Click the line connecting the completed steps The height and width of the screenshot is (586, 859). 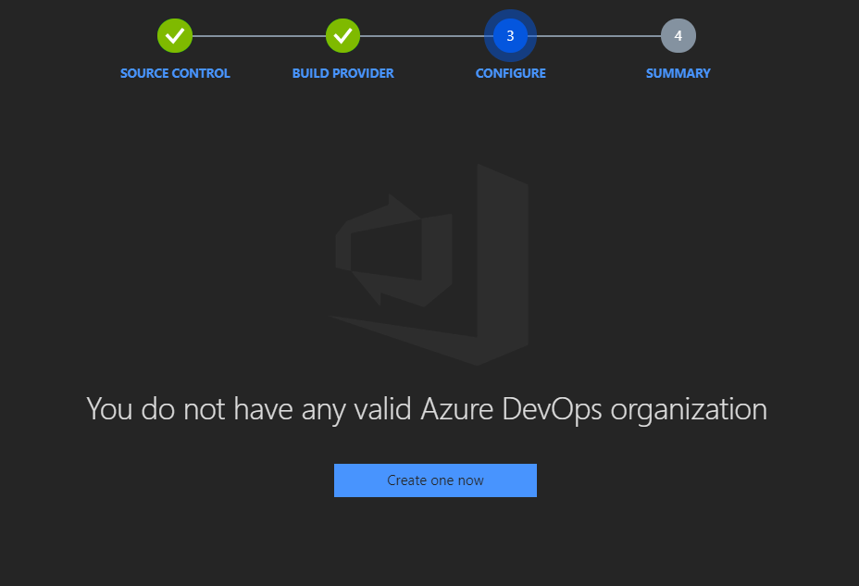(x=259, y=35)
